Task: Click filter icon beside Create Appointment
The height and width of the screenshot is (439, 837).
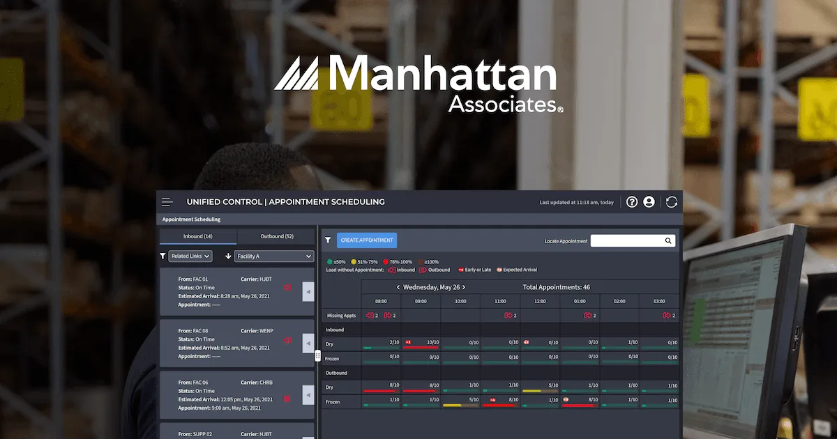Action: pyautogui.click(x=328, y=240)
